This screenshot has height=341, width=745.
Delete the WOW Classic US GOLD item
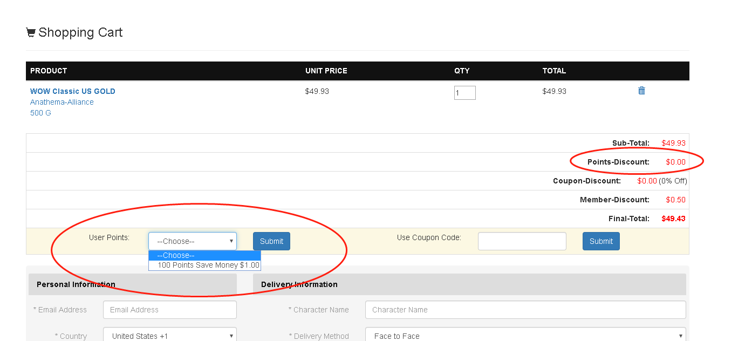tap(641, 91)
